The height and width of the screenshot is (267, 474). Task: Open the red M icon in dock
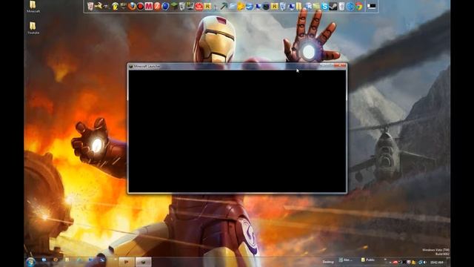tap(148, 6)
